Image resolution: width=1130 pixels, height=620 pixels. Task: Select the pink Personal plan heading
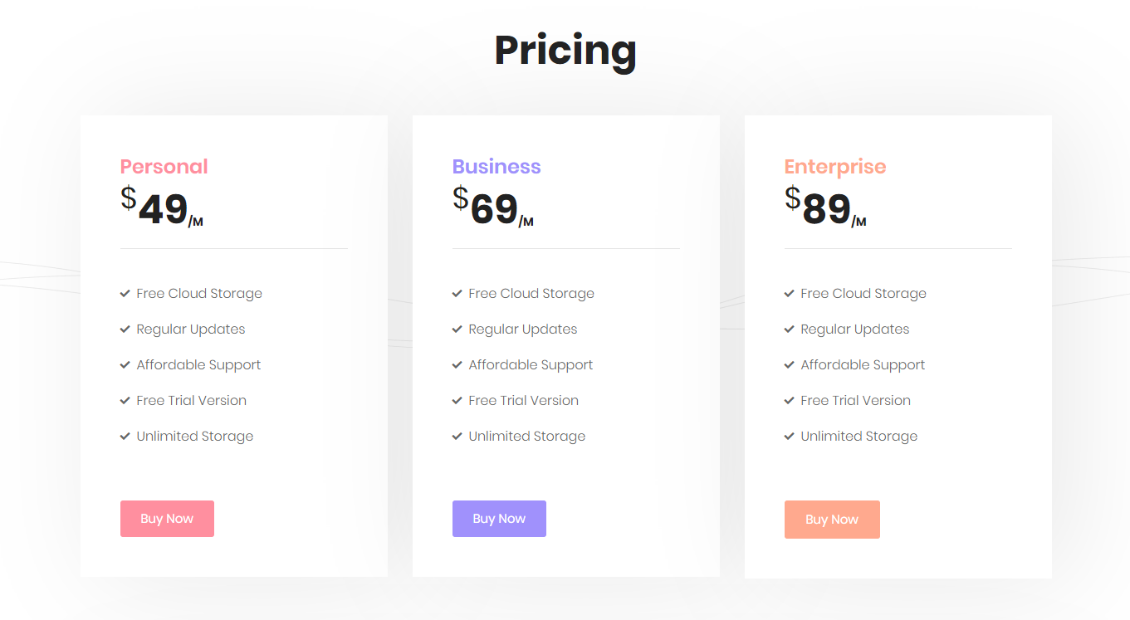click(164, 167)
